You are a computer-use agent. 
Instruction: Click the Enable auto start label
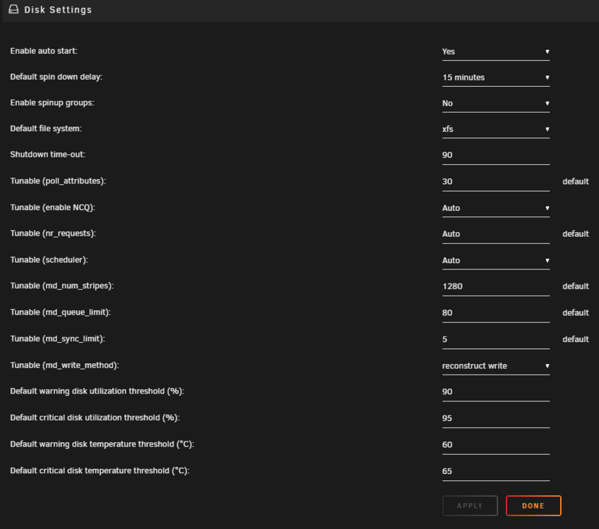[x=44, y=51]
